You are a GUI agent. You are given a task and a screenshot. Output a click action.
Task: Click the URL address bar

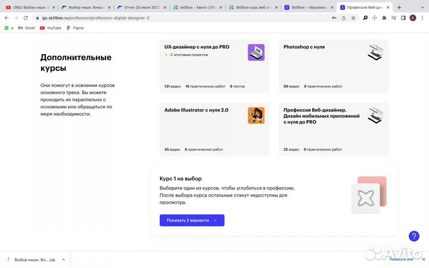coord(181,18)
